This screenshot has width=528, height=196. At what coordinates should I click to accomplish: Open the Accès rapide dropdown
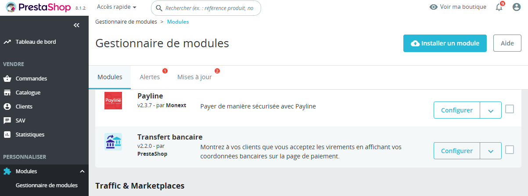point(116,7)
